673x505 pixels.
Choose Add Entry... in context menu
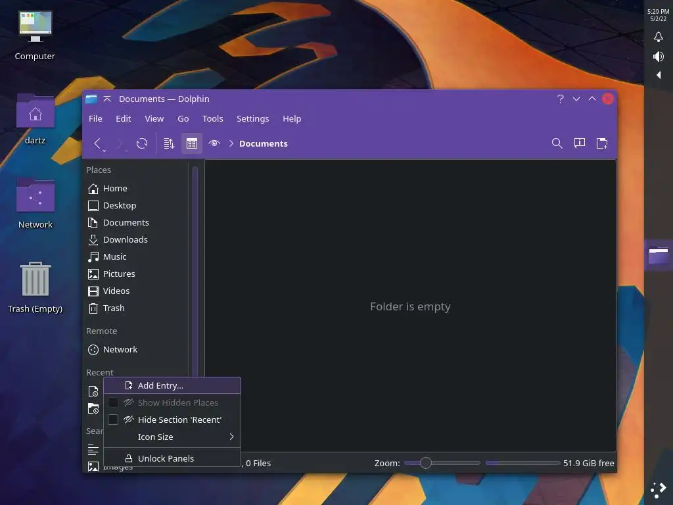172,385
